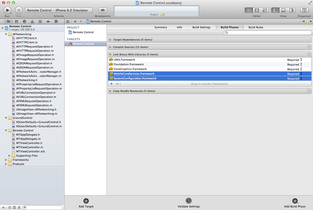The height and width of the screenshot is (210, 313).
Task: Click Add Build Phase button
Action: click(x=295, y=203)
